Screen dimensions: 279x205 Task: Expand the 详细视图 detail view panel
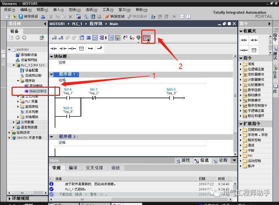(x=10, y=199)
